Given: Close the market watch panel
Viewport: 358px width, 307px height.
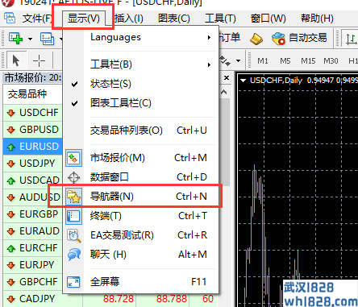Looking at the screenshot, I should 227,78.
